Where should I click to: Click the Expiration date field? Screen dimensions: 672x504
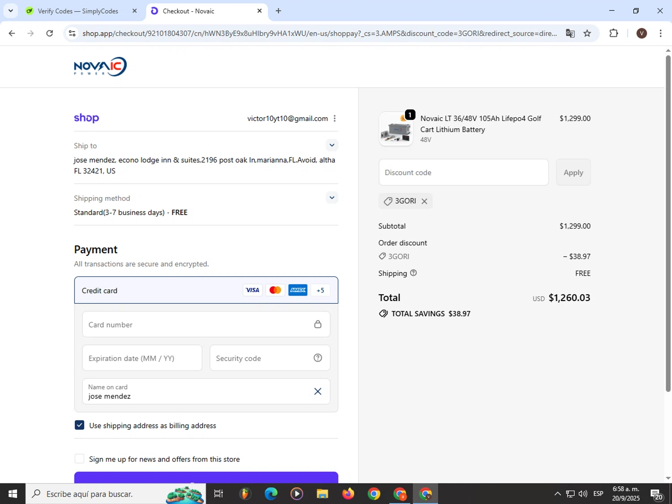click(142, 358)
